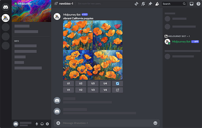Create variations of image three with V3
The image size is (202, 128).
click(93, 90)
